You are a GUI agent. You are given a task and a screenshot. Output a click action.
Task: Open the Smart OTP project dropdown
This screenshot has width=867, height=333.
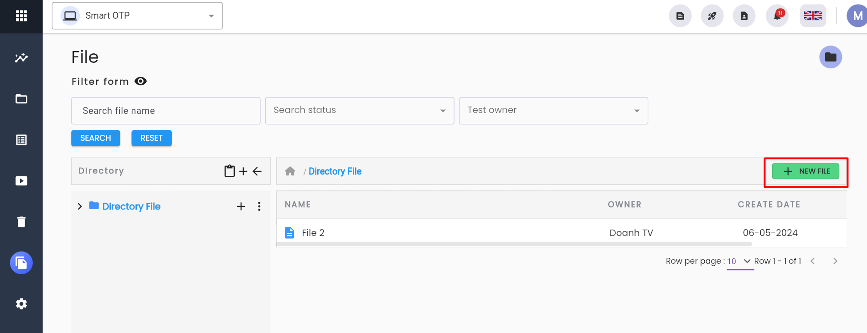pyautogui.click(x=137, y=16)
